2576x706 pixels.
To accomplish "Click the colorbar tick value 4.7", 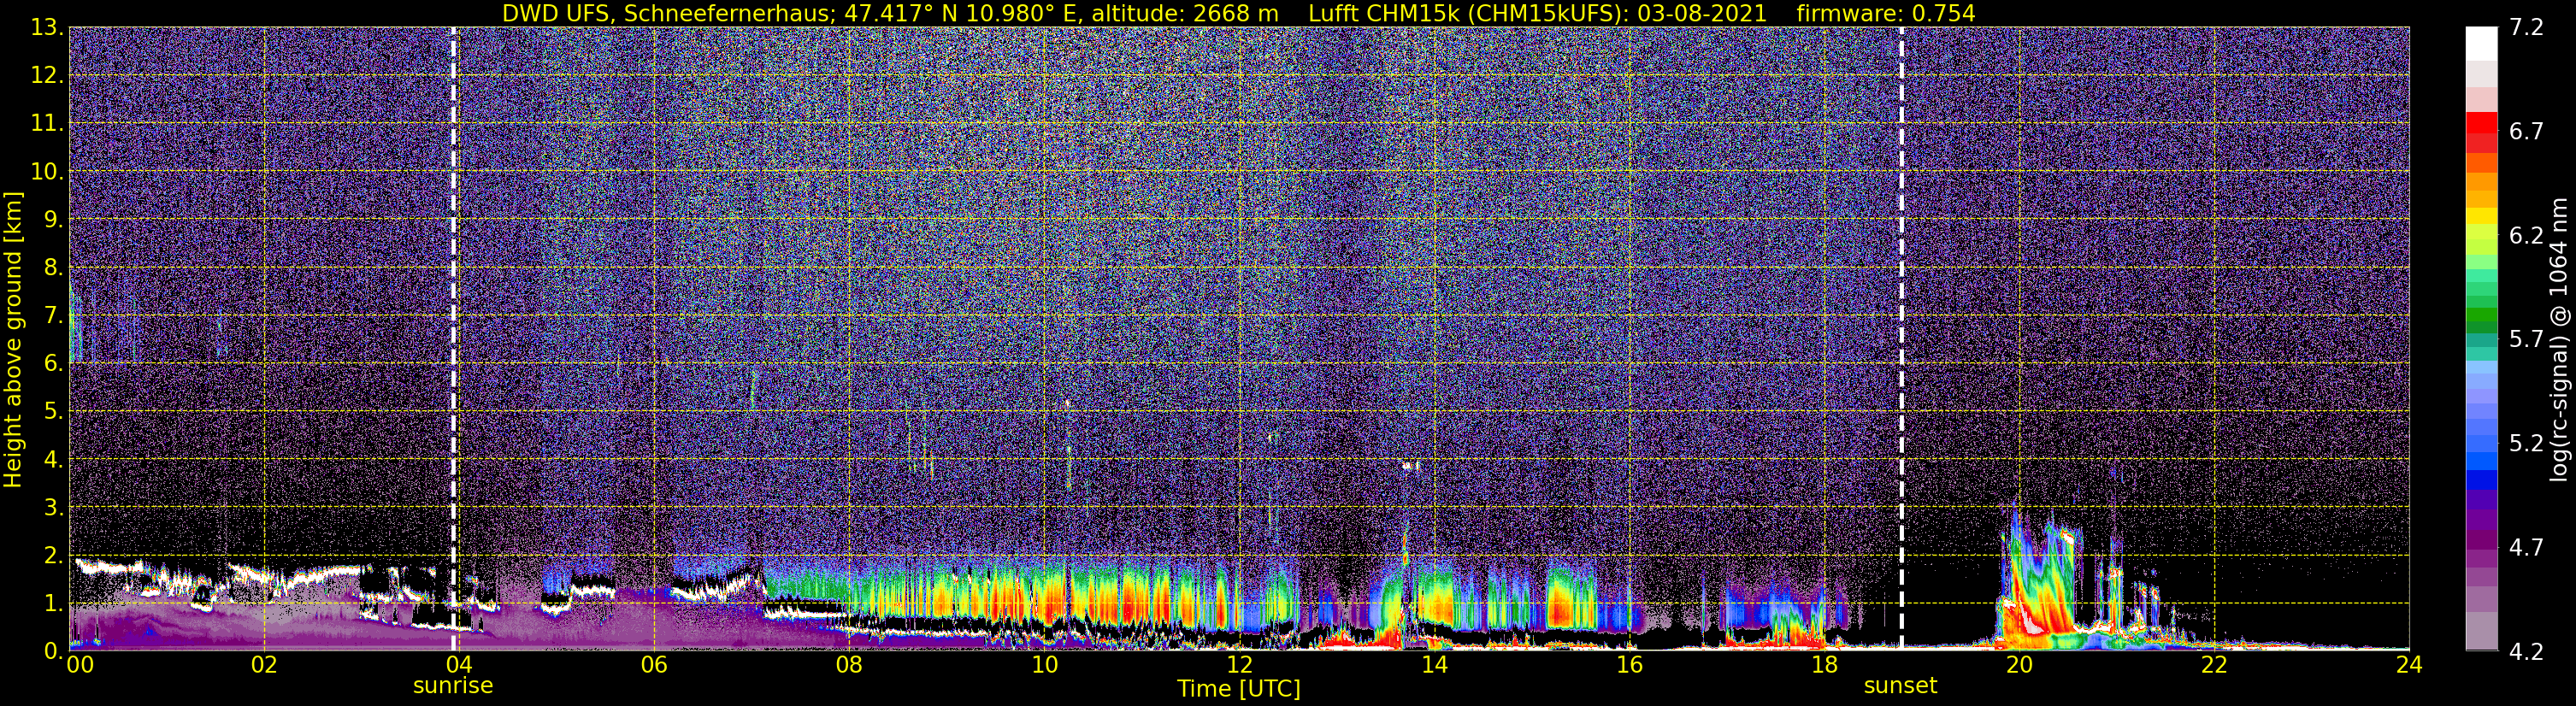I will (2526, 548).
